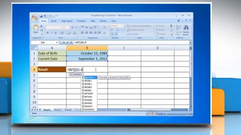Toggle Align Text Left button
This screenshot has height=135, width=241.
(82, 33)
